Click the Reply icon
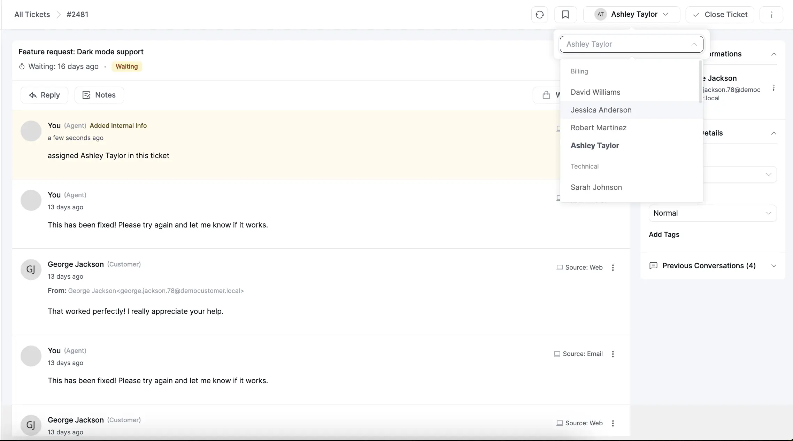The image size is (793, 441). [33, 95]
